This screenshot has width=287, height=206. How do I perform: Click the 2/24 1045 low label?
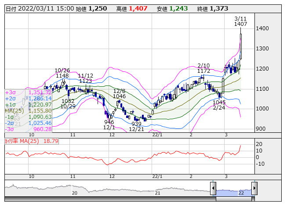[219, 105]
